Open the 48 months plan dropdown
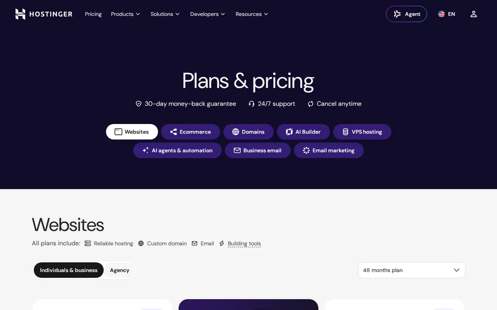The width and height of the screenshot is (497, 310). coord(412,270)
